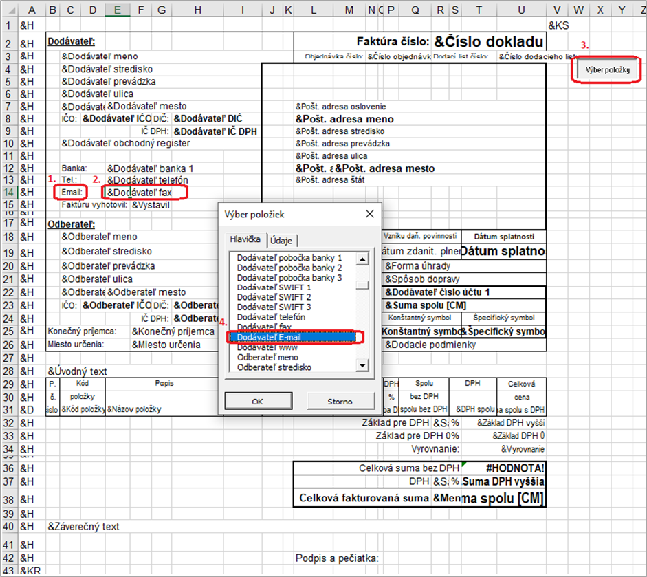This screenshot has height=577, width=647.
Task: Click the '&Miesto určenia' cell
Action: click(166, 345)
